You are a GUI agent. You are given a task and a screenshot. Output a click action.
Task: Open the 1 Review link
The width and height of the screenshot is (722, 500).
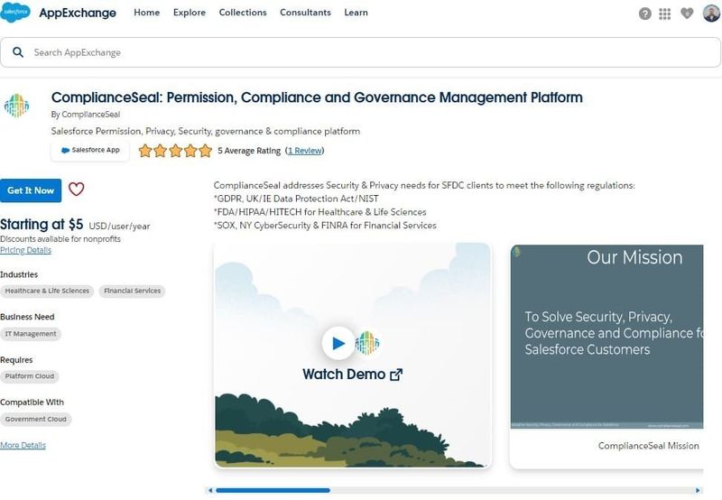click(305, 151)
